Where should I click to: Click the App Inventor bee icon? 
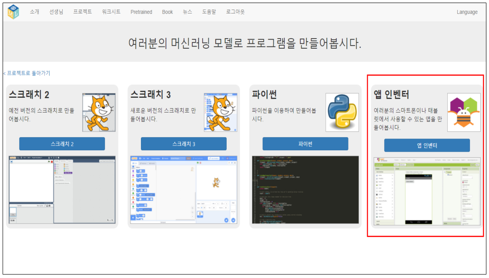coord(464,113)
